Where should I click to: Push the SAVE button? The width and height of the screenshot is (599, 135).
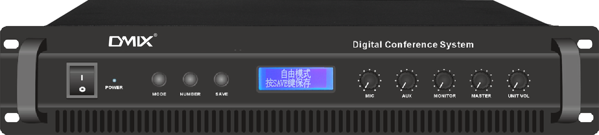click(x=221, y=79)
